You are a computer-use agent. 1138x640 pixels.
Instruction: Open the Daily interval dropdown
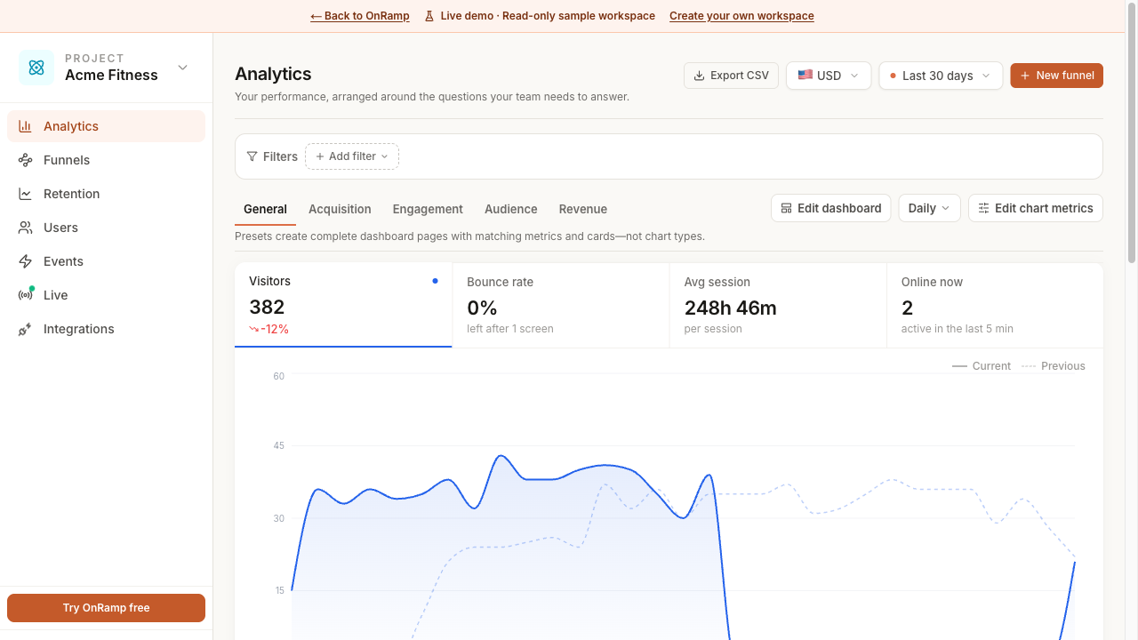(x=929, y=208)
